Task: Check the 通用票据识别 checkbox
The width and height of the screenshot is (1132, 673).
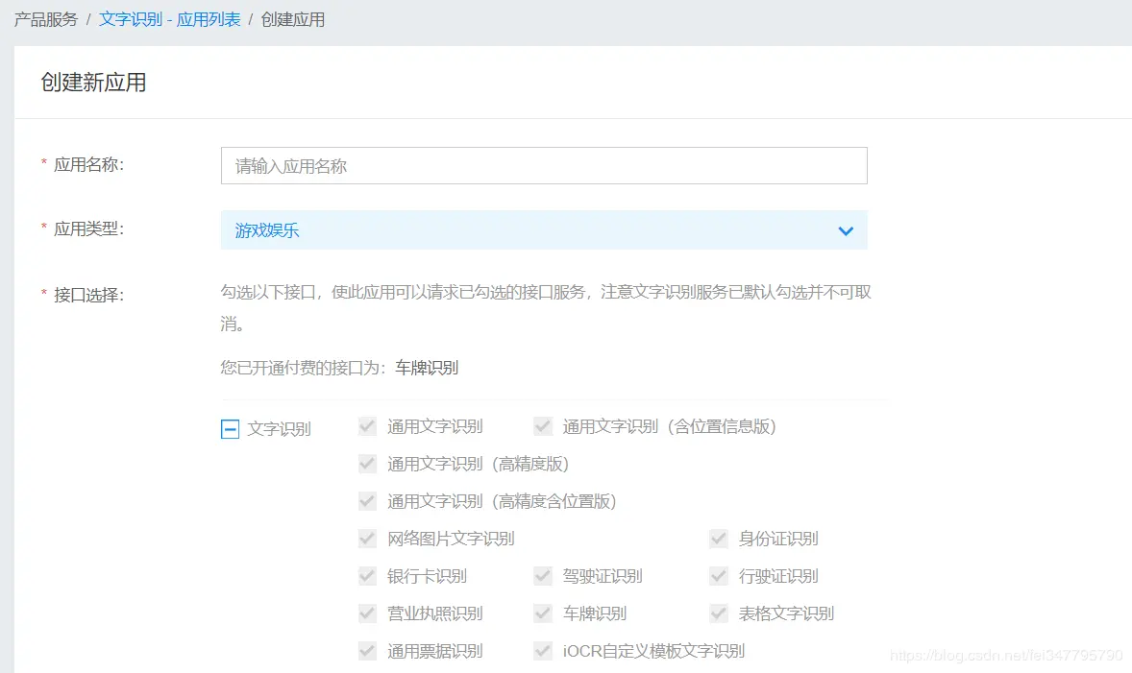Action: click(x=366, y=650)
